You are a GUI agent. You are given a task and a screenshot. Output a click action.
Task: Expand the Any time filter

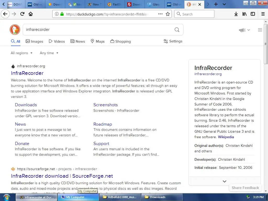(x=49, y=53)
